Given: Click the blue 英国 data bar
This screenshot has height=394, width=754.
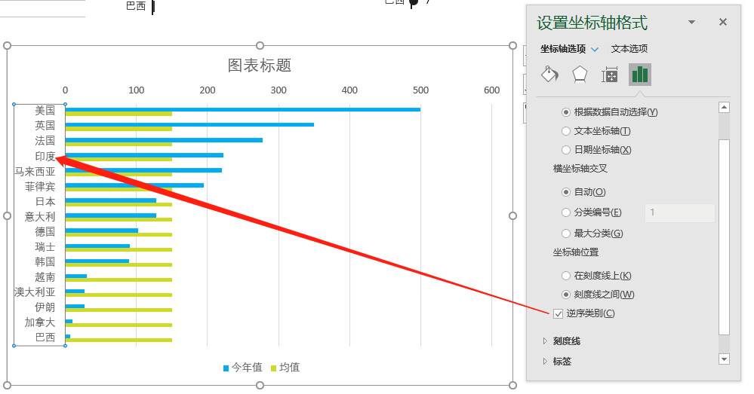Looking at the screenshot, I should [189, 125].
